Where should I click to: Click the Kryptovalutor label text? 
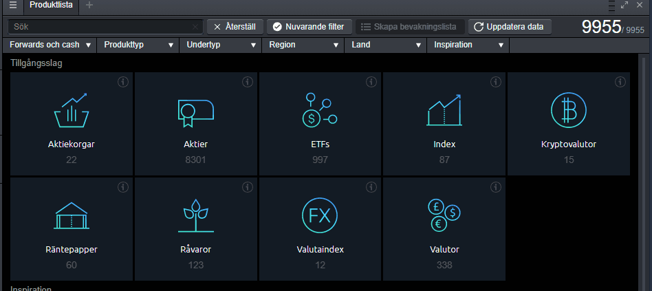point(568,144)
